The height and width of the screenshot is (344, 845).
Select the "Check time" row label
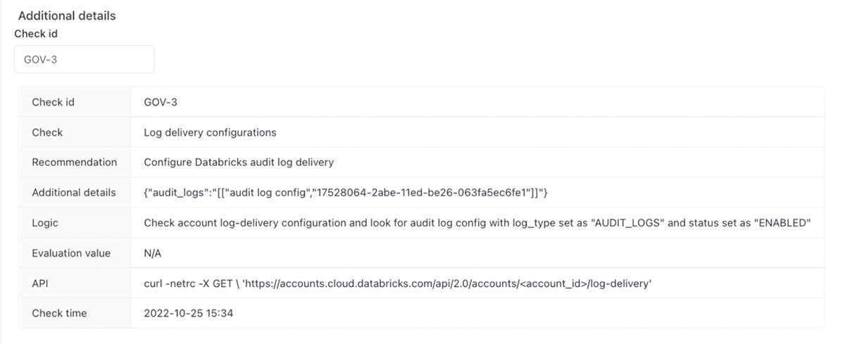click(x=61, y=313)
